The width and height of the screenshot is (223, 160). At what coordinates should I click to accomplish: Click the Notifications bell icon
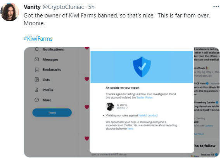pos(37,49)
